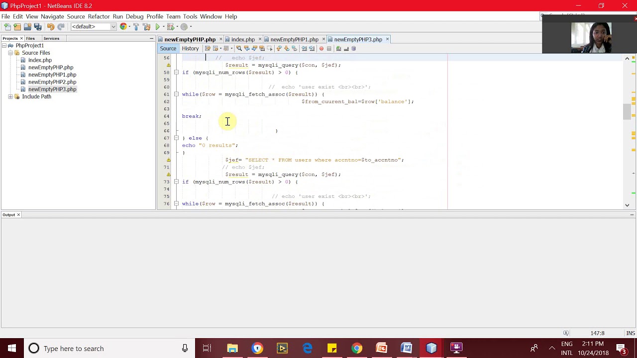Switch editor to History view
Screen dimensions: 637x358
pos(190,48)
